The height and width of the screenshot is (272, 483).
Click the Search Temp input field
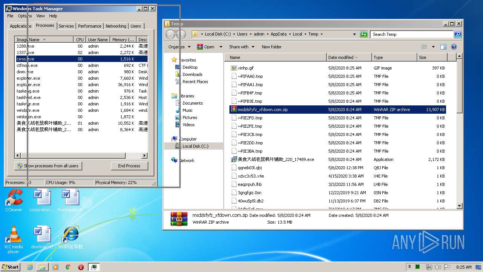coord(412,34)
